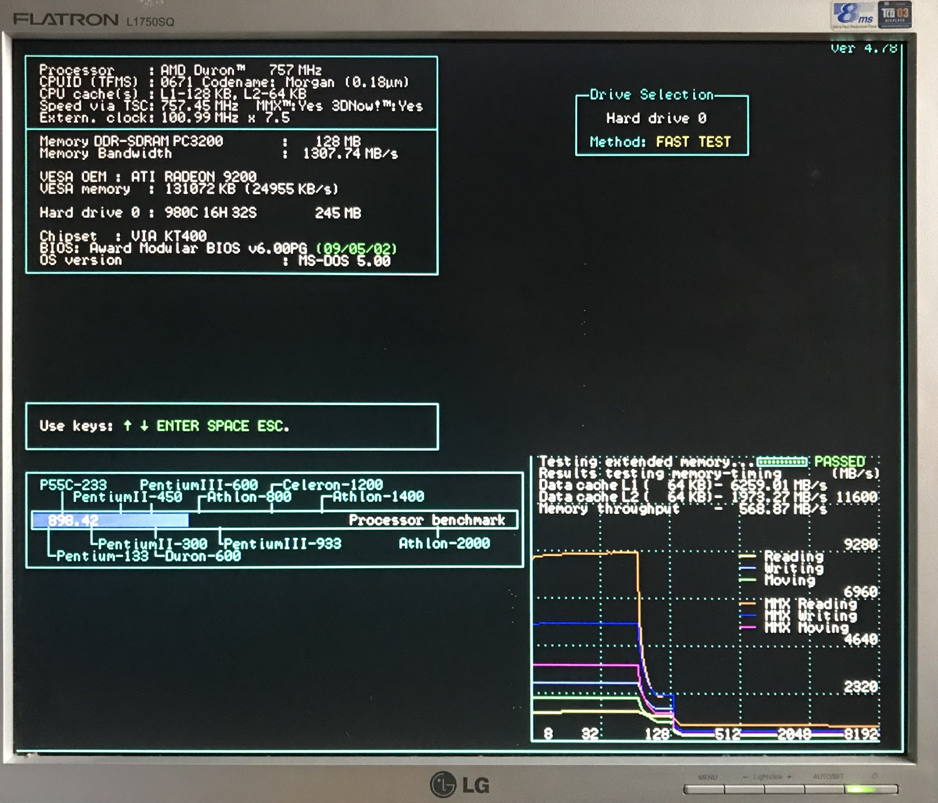Click the up arrow key icon
938x803 pixels.
point(128,425)
